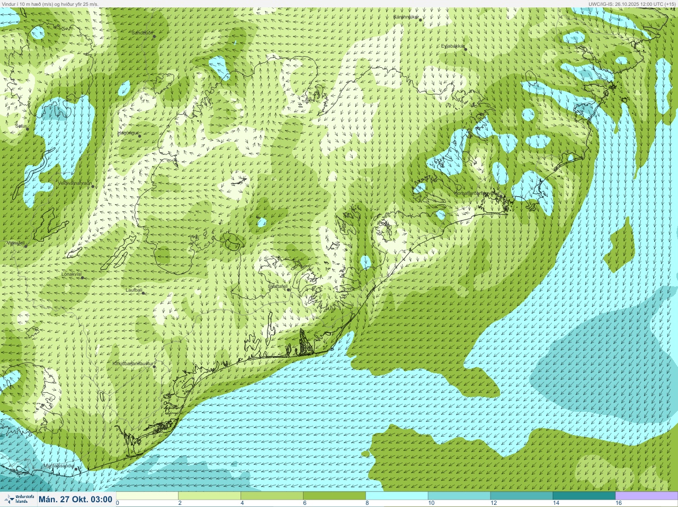
Task: Click the Kirkjubæjarklaustur station label
Action: point(133,364)
